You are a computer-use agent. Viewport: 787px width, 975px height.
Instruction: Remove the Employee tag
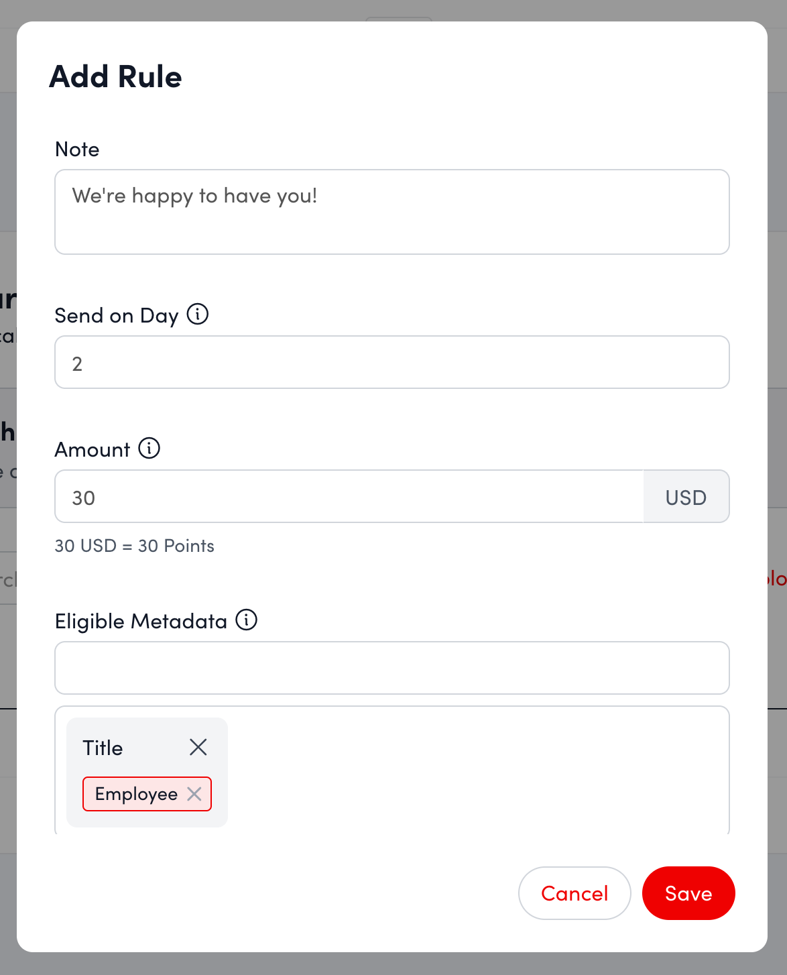195,794
